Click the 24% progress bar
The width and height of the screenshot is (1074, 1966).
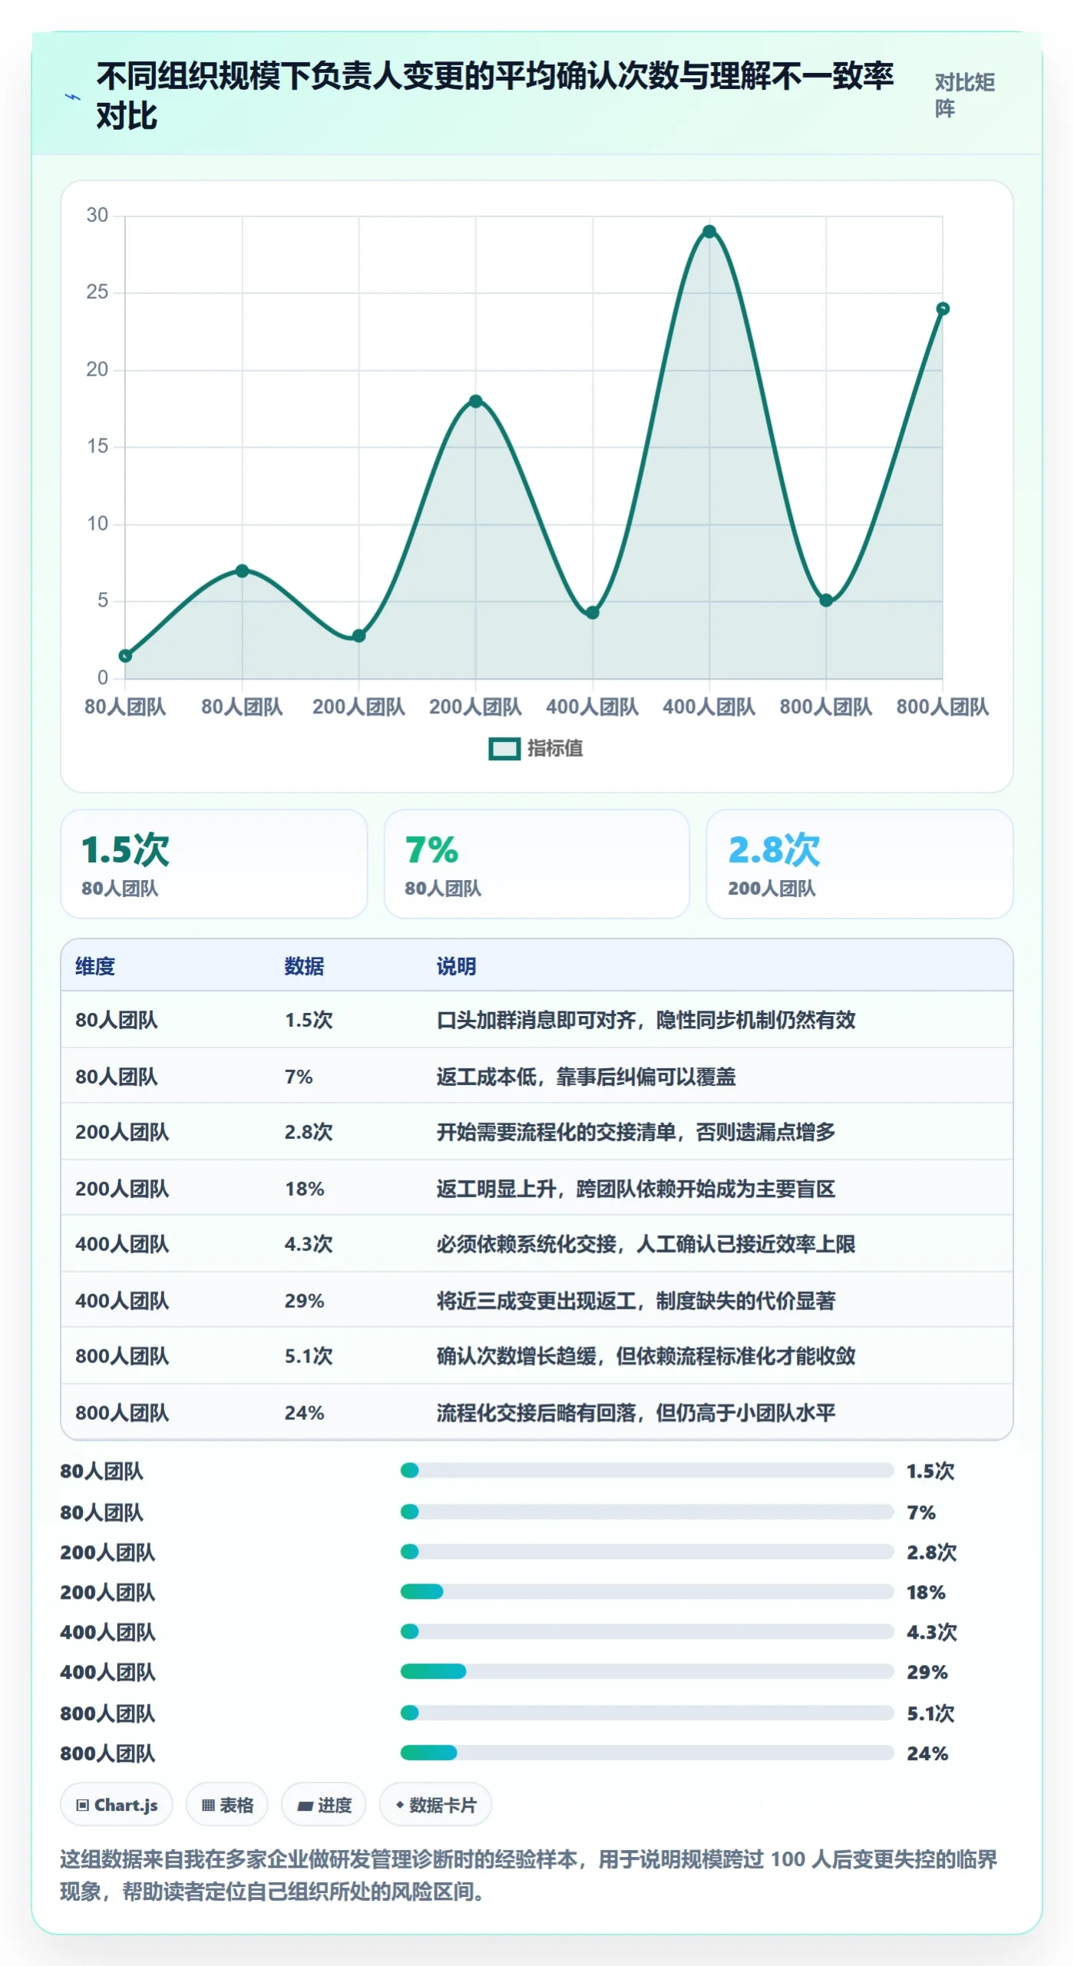pyautogui.click(x=647, y=1753)
